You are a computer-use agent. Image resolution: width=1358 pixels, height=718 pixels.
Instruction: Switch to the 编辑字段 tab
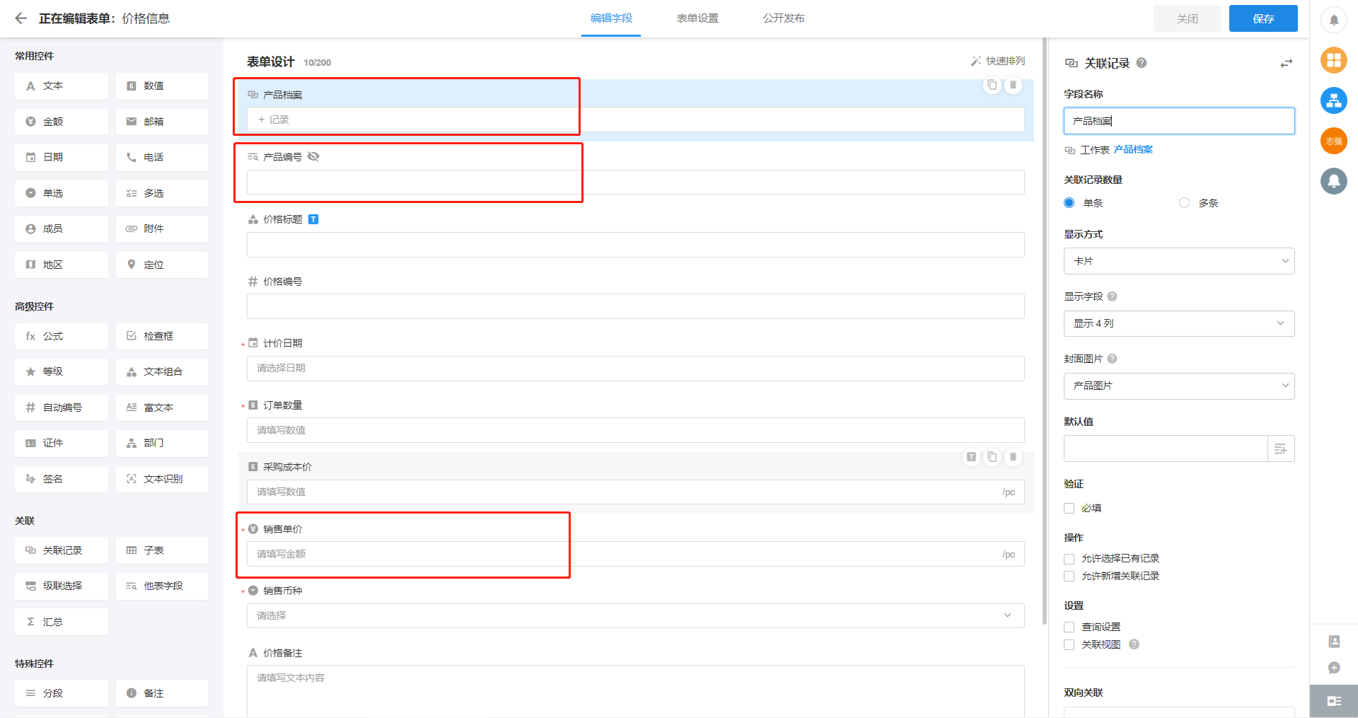point(611,18)
